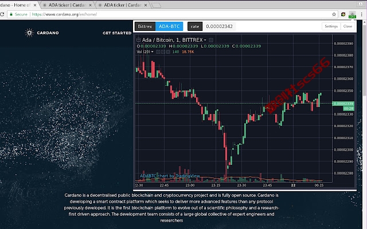Click the 00:28 countdown label on axis
The width and height of the screenshot is (367, 229).
coord(349,108)
